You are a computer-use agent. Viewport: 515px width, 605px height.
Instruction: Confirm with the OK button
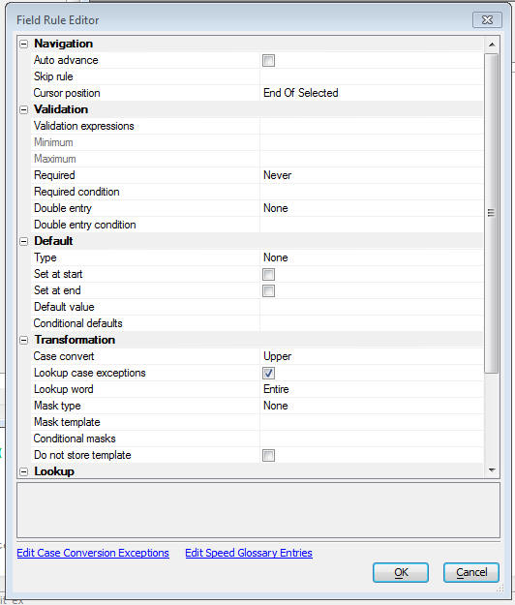[x=401, y=573]
